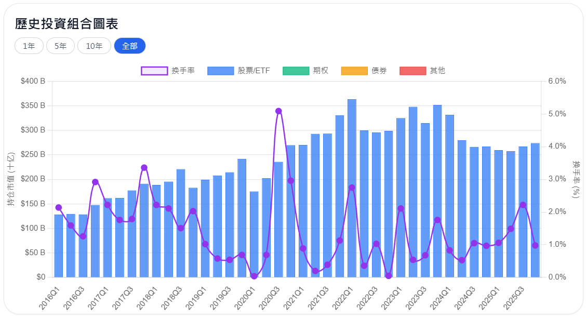The image size is (586, 318).
Task: Select the 1年 time range button
Action: 29,46
